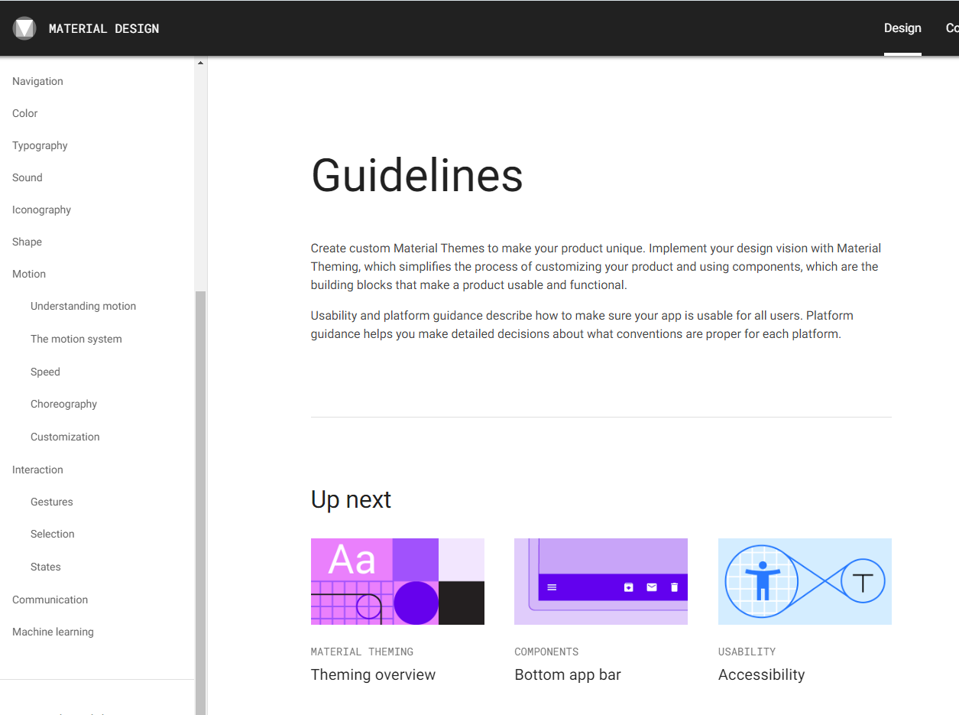The image size is (959, 715).
Task: Open Machine learning in sidebar
Action: coord(53,632)
